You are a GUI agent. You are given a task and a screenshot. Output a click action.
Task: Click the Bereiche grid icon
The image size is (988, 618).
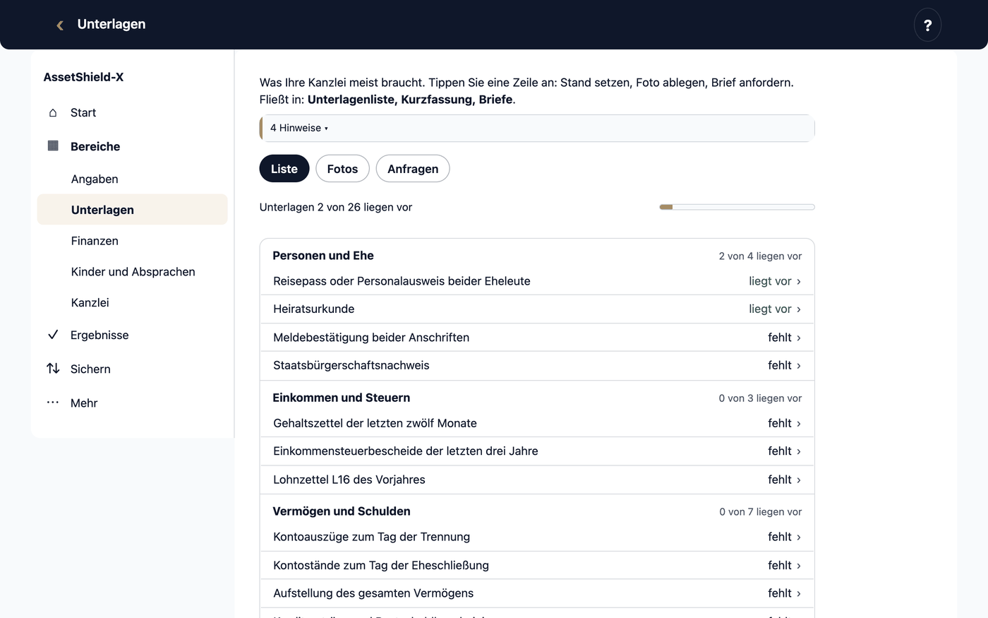53,146
